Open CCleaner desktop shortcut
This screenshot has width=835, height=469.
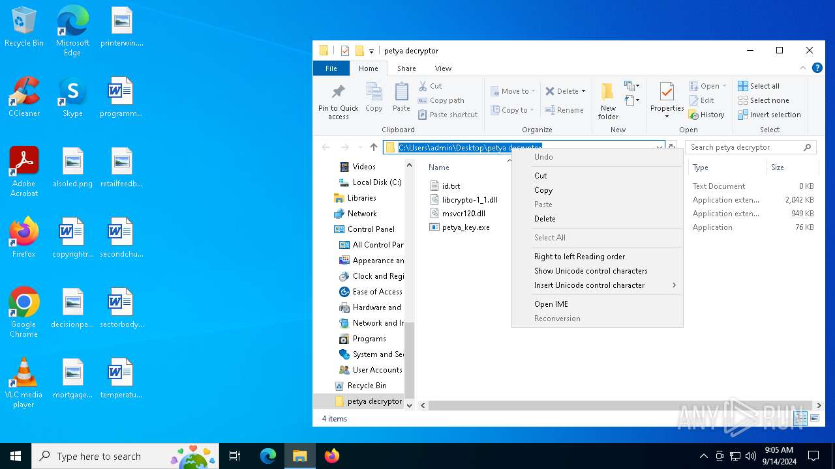(x=24, y=97)
